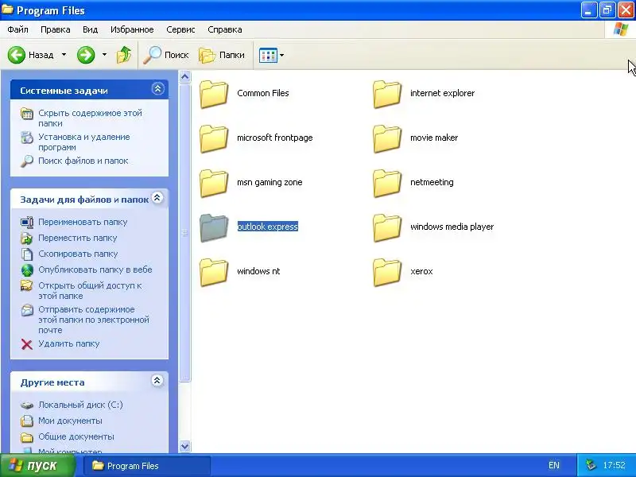
Task: Select the movie maker folder icon
Action: (387, 138)
